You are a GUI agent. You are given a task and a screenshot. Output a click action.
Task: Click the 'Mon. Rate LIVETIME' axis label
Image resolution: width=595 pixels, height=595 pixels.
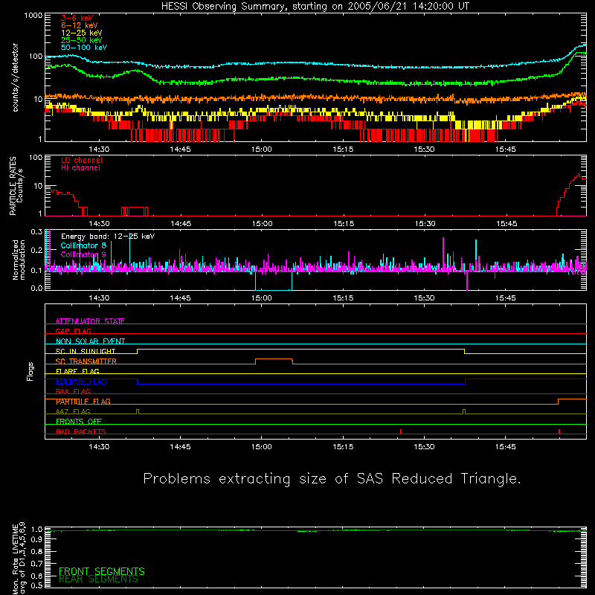pos(15,559)
